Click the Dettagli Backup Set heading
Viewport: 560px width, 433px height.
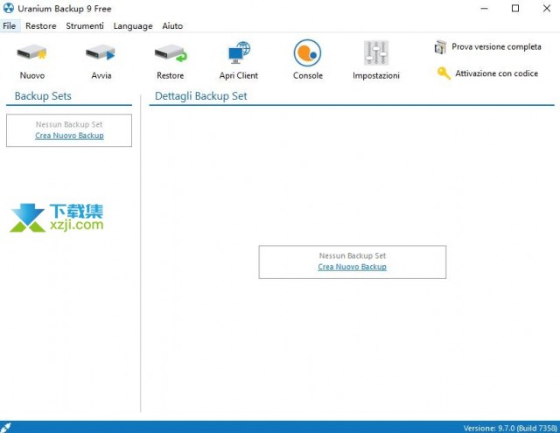200,95
